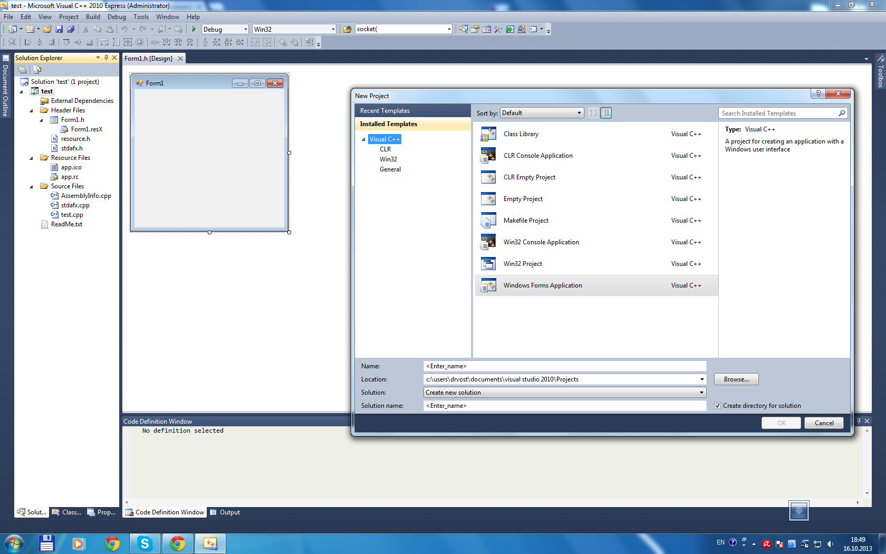Viewport: 886px width, 554px height.
Task: Click the Open File folder icon
Action: (47, 29)
